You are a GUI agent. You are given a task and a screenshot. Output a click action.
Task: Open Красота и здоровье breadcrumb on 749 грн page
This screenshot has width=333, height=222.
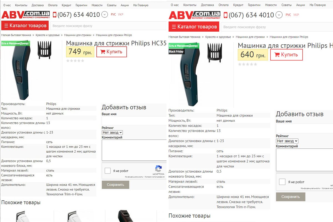[x=47, y=35]
